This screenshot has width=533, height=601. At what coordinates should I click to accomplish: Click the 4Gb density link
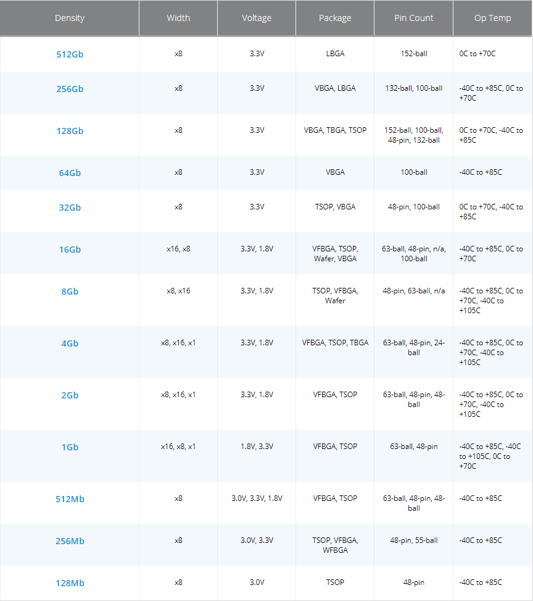pyautogui.click(x=70, y=343)
